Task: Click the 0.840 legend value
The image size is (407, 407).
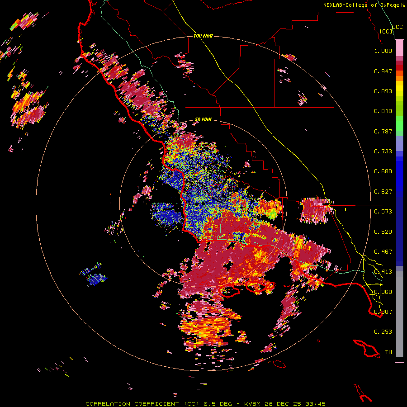Action: [x=383, y=111]
